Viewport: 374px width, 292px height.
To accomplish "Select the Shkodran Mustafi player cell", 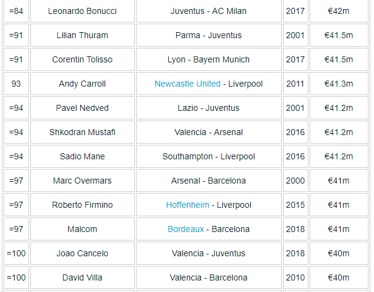I will (82, 132).
